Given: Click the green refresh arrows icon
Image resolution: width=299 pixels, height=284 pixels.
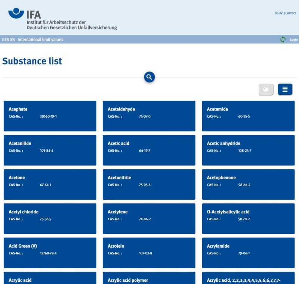Looking at the screenshot, I should 283,39.
